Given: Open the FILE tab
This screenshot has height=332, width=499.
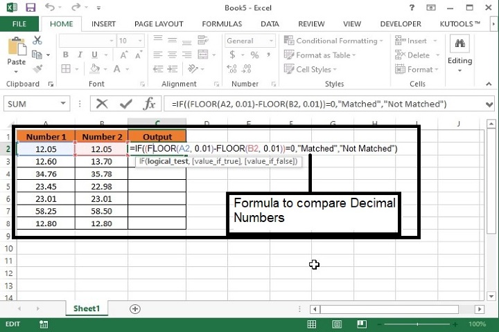Looking at the screenshot, I should (19, 24).
